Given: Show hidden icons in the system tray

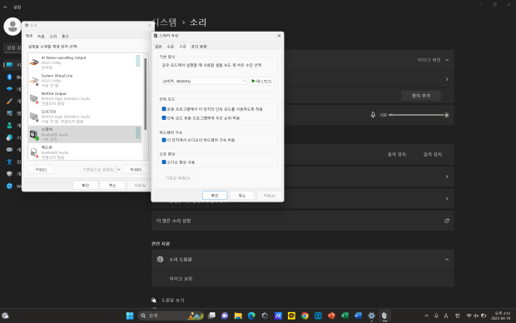Looking at the screenshot, I should (x=426, y=316).
